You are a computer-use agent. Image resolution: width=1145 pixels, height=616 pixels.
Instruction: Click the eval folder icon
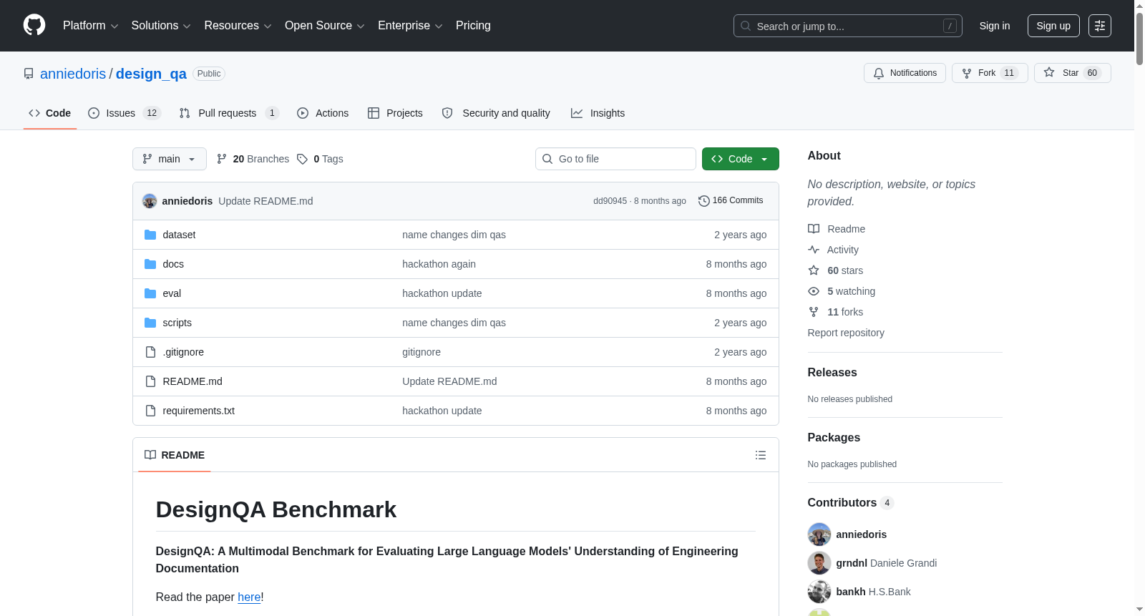point(150,293)
